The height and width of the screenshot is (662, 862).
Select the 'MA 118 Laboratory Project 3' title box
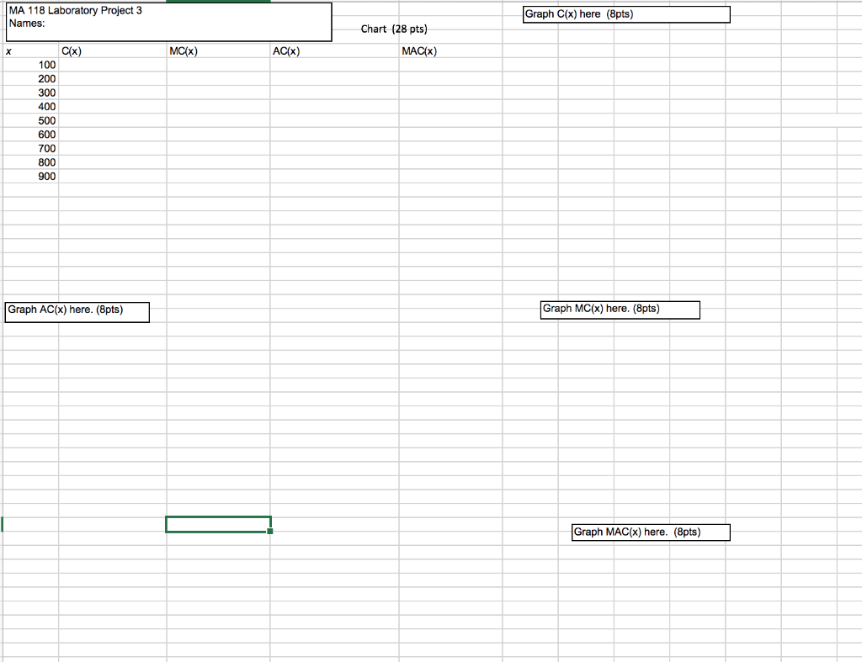point(168,22)
